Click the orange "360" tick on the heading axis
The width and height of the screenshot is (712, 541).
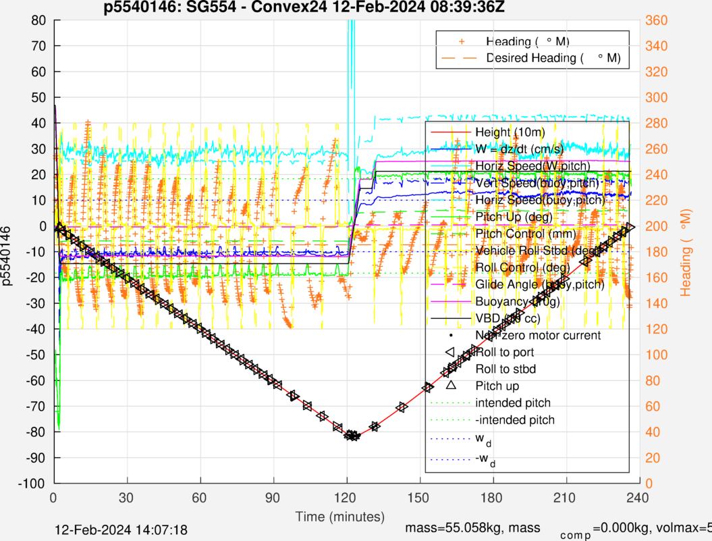click(657, 20)
